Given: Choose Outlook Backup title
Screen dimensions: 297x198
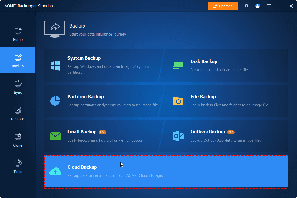Looking at the screenshot, I should click(x=208, y=132).
